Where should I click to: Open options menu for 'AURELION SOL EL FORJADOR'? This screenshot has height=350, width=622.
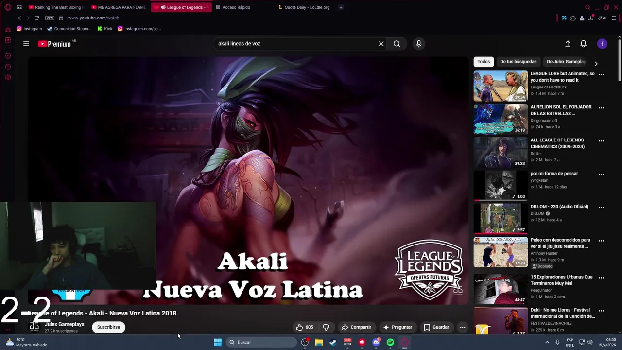(601, 108)
